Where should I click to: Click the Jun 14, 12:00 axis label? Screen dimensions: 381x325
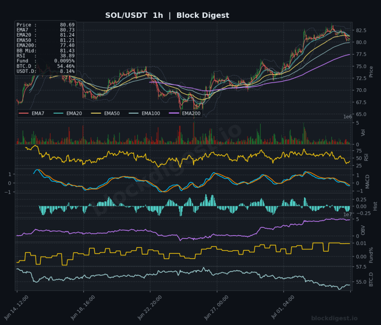(x=16, y=308)
